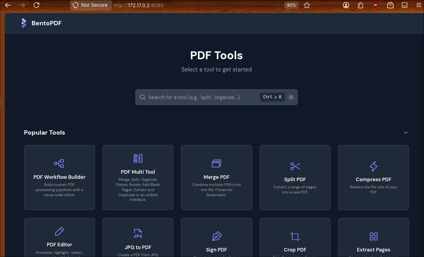
Task: Click the JPG to PDF file icon
Action: tap(138, 233)
